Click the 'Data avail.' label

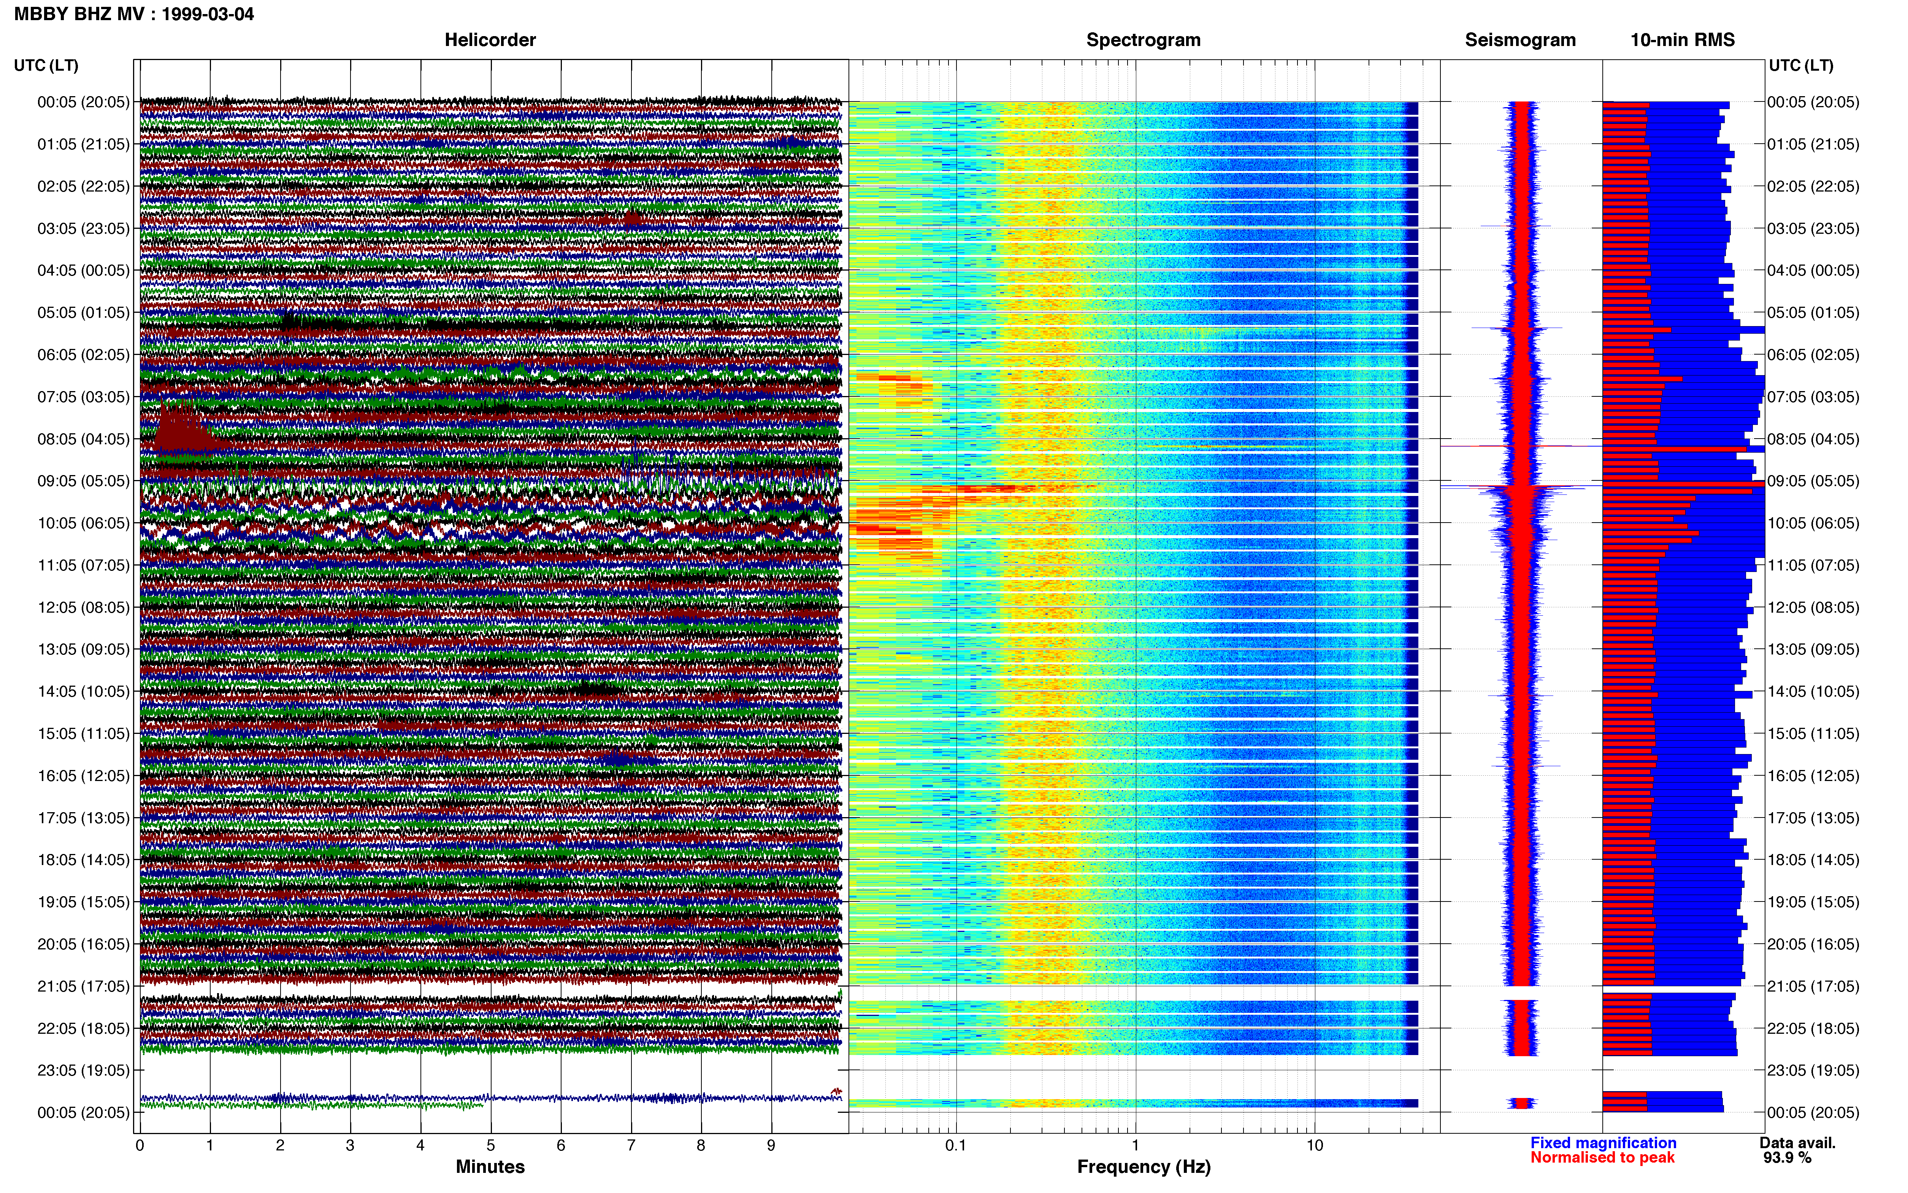[x=1797, y=1143]
